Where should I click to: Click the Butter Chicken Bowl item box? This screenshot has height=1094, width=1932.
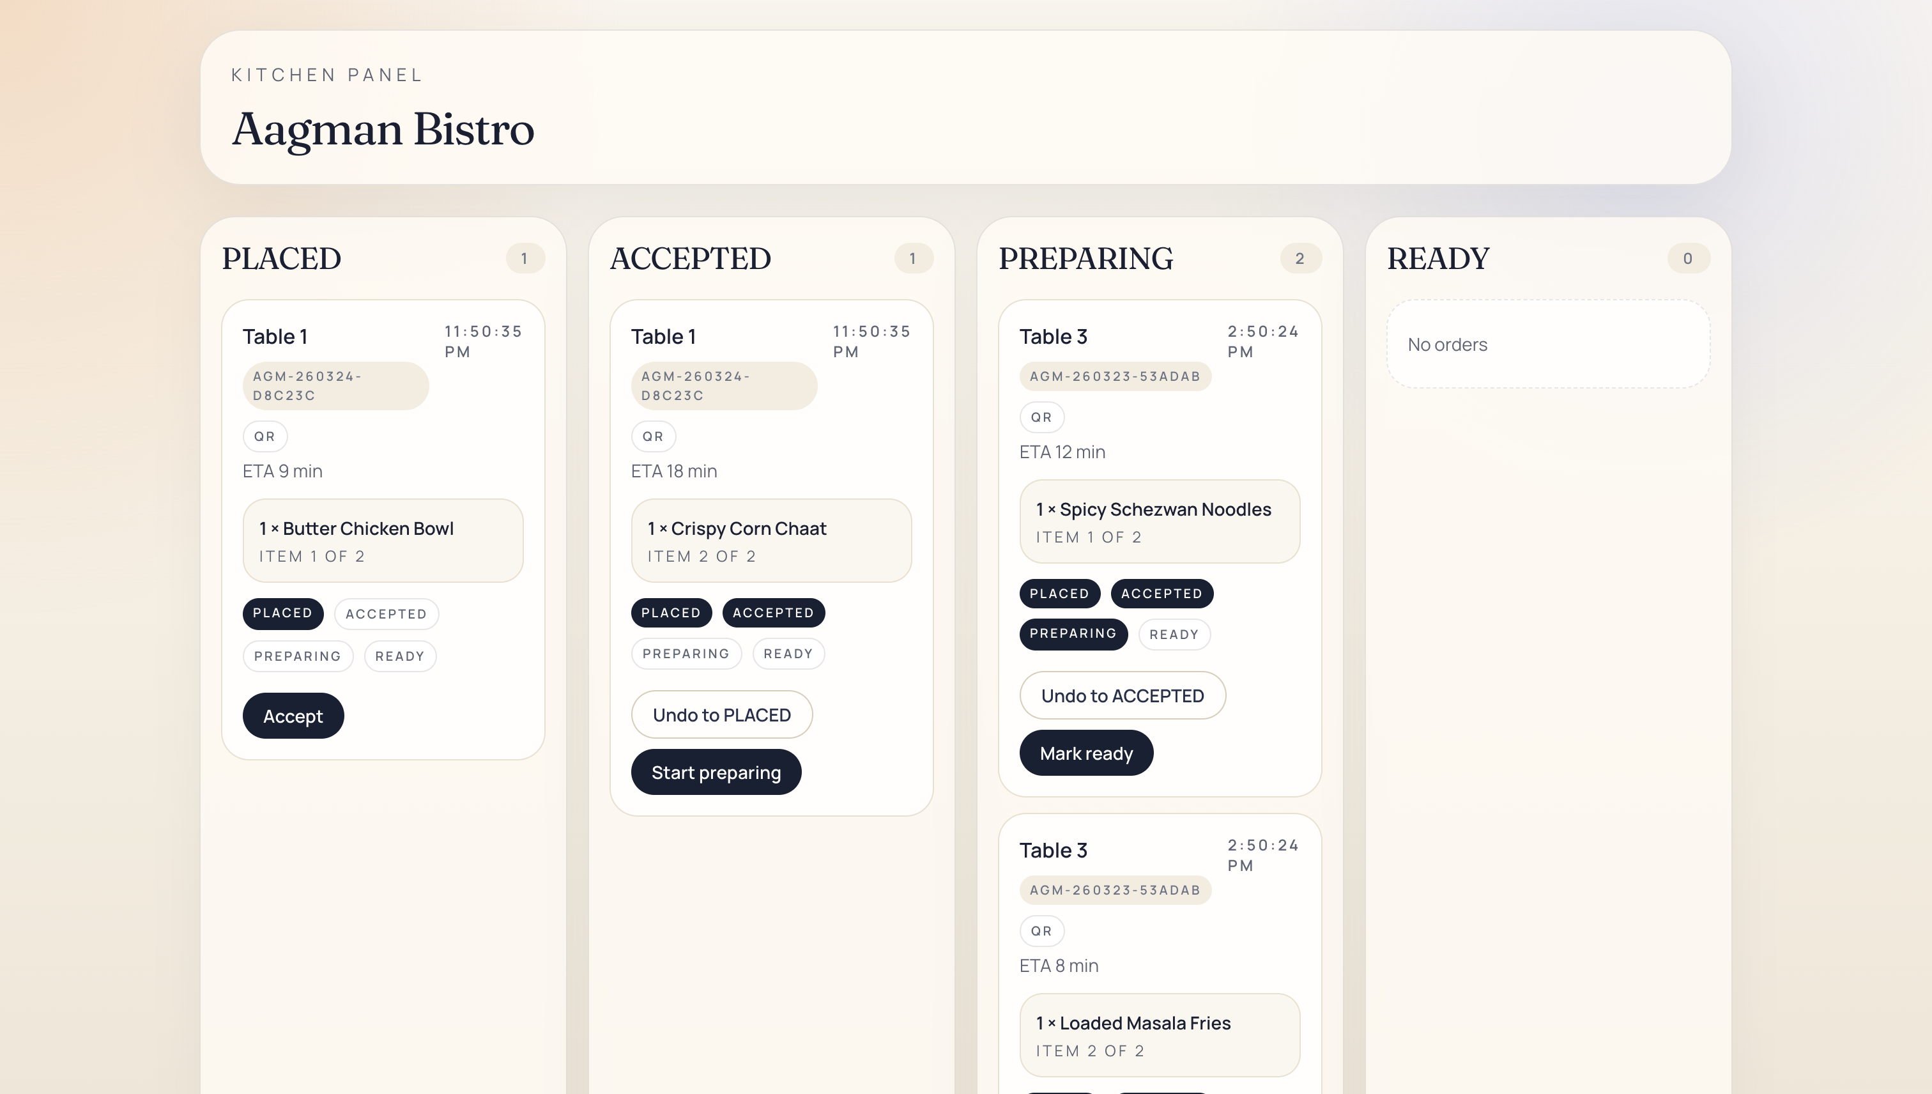[382, 540]
